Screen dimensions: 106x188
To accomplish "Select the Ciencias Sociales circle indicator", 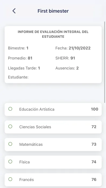I will tap(10, 126).
